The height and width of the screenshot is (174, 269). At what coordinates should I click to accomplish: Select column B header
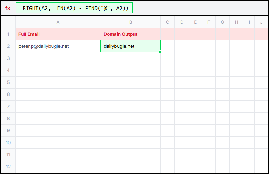tap(131, 22)
